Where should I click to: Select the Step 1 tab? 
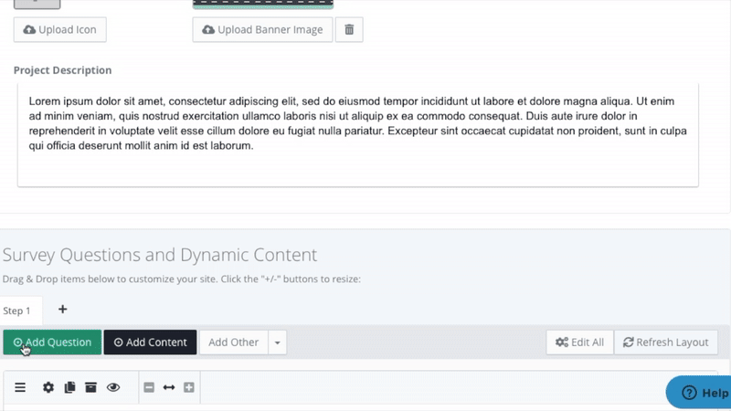pyautogui.click(x=16, y=311)
